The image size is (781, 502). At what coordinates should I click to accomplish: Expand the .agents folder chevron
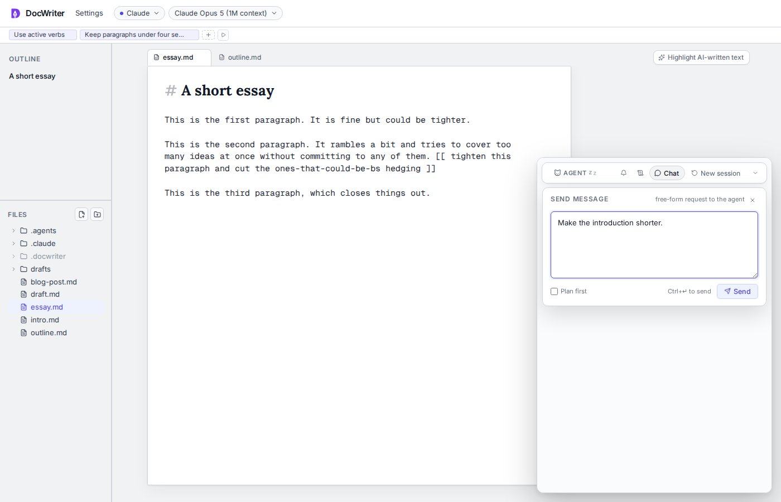(x=13, y=230)
